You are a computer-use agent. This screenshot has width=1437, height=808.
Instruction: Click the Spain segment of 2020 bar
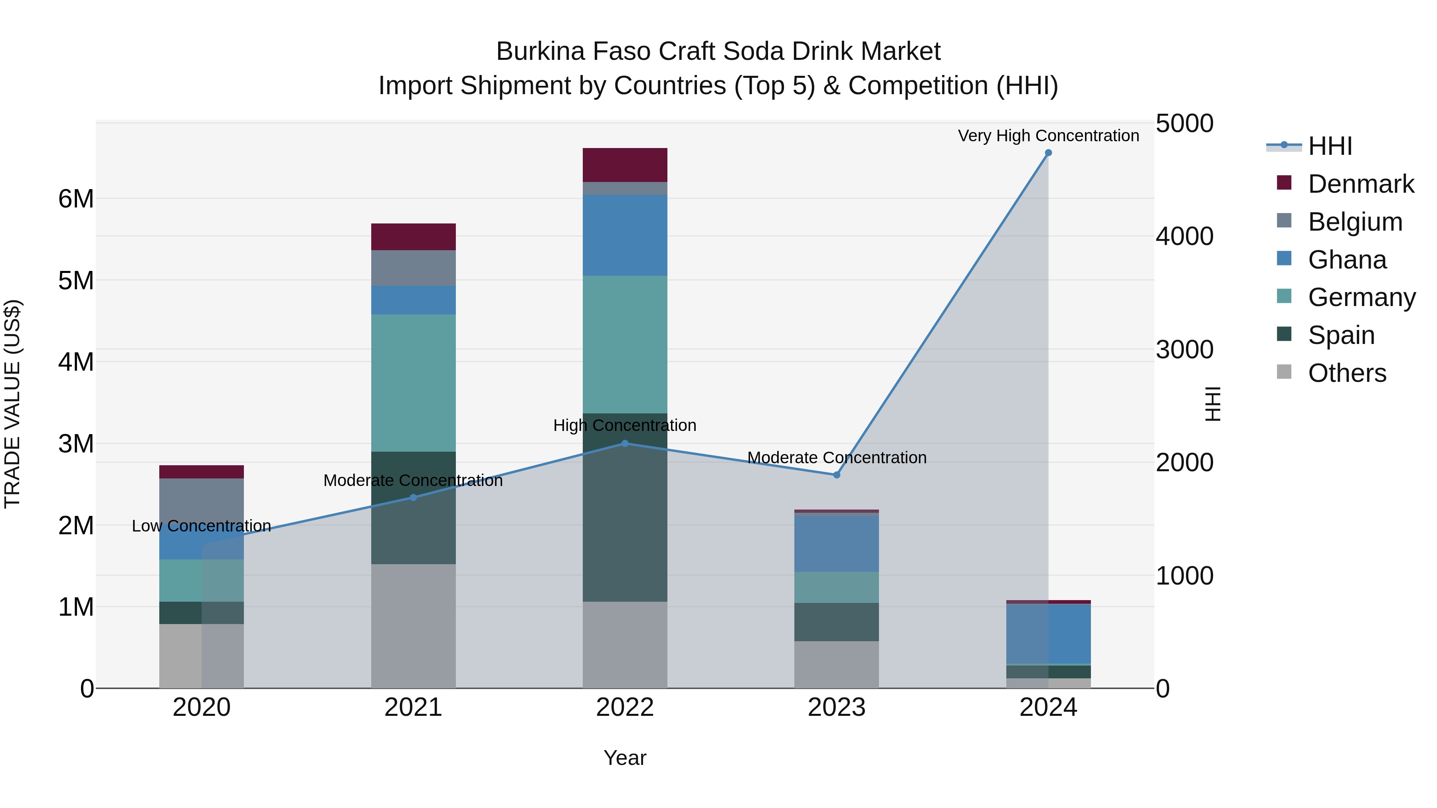(202, 613)
